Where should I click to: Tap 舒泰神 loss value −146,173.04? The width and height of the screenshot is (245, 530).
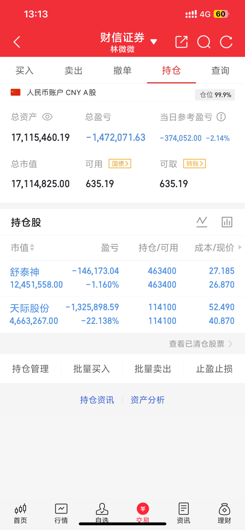[x=95, y=271]
